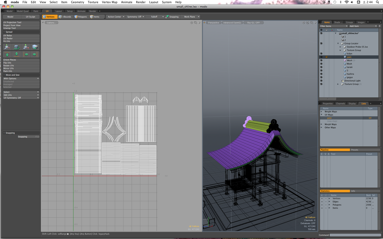Hide the kidan mesh item

pos(321,54)
